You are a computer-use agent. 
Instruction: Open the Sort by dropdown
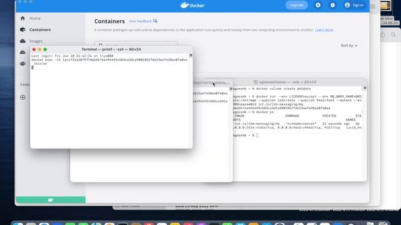[349, 46]
